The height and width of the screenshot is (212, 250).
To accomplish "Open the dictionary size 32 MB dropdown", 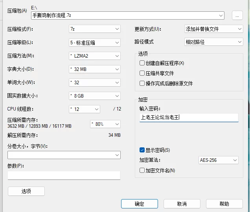I will (95, 69).
